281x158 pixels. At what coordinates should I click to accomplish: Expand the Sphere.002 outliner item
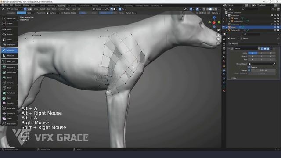click(x=227, y=30)
